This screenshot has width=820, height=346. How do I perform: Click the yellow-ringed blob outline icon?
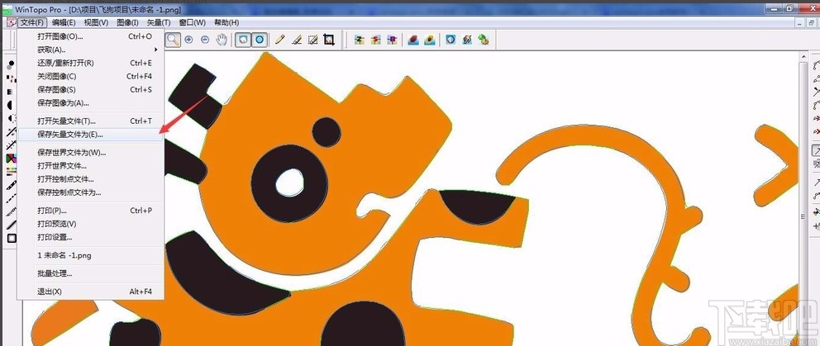point(430,40)
